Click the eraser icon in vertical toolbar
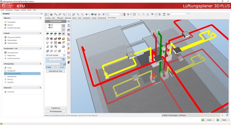 click(69, 49)
